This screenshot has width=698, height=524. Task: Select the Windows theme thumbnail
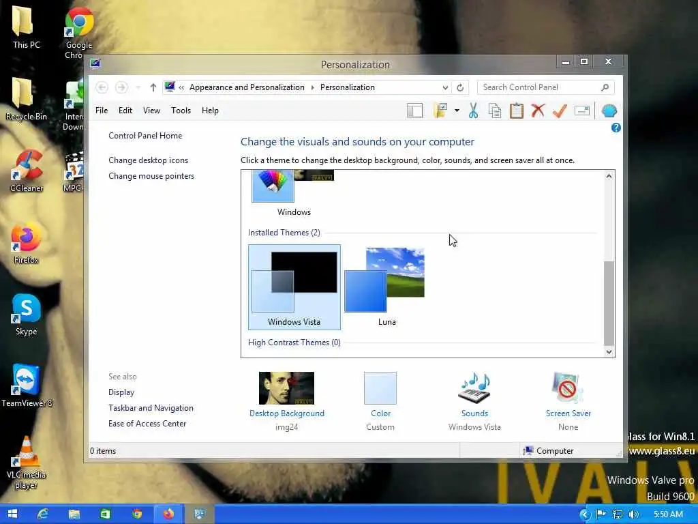[x=294, y=193]
